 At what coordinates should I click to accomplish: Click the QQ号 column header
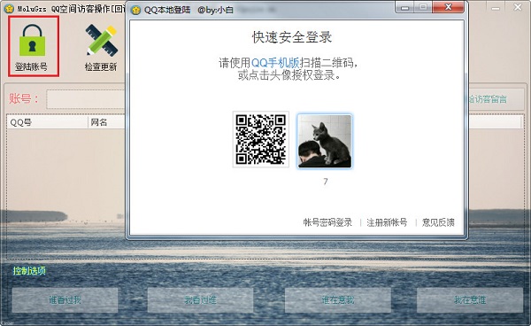(x=47, y=122)
